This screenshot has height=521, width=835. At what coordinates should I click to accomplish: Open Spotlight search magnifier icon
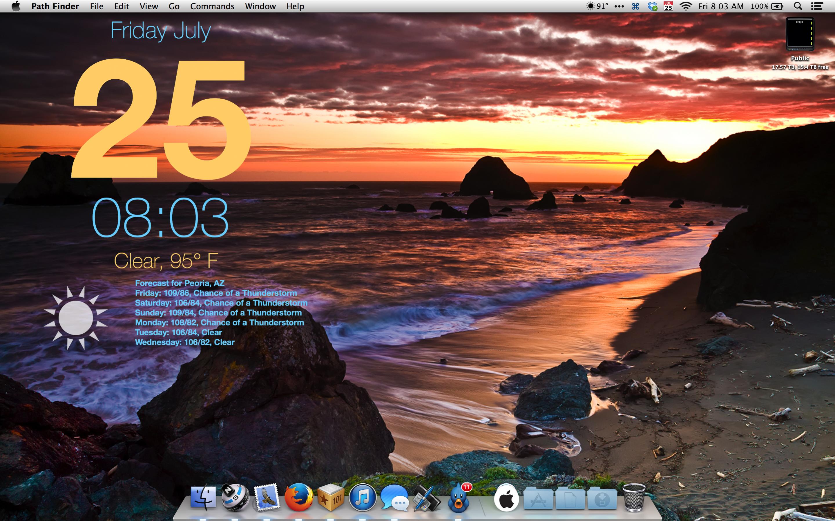pyautogui.click(x=798, y=6)
